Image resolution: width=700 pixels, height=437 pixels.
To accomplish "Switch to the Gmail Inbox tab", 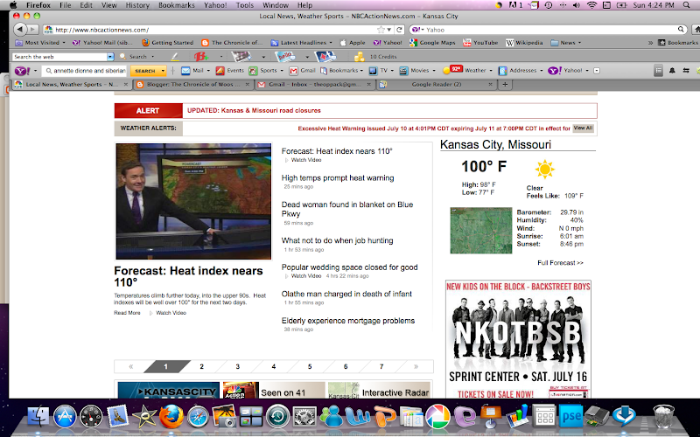I will 315,84.
